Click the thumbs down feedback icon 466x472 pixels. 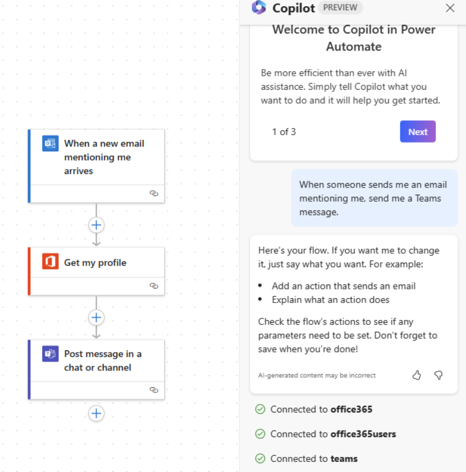pyautogui.click(x=438, y=375)
